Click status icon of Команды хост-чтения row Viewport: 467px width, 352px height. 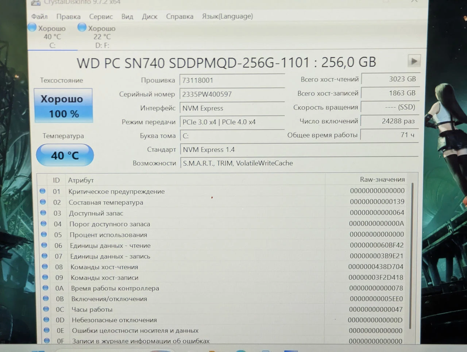pyautogui.click(x=45, y=267)
